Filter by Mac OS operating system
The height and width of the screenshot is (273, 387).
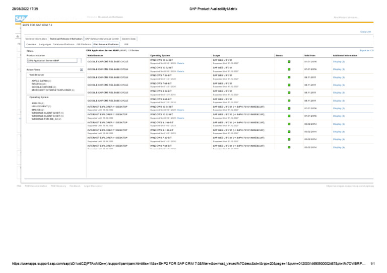[37, 109]
